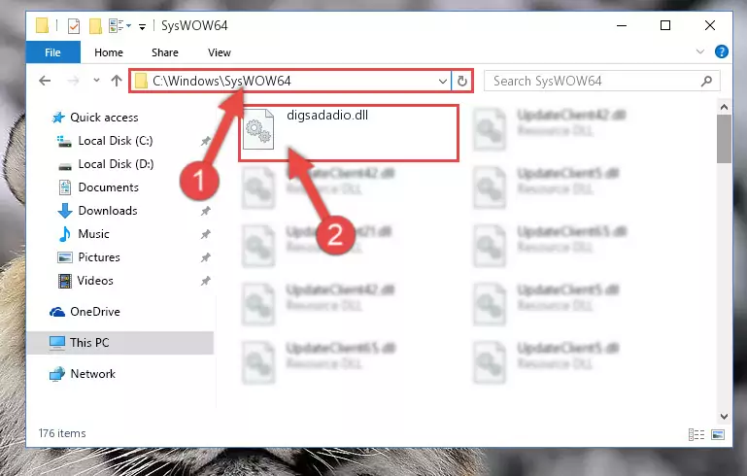Minimize the SysWOW64 window

[622, 25]
